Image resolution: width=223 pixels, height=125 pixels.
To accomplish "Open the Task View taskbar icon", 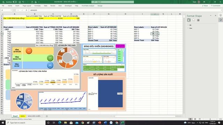I will click(x=54, y=123).
